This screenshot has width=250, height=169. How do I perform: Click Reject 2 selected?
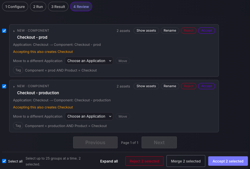pos(144,161)
